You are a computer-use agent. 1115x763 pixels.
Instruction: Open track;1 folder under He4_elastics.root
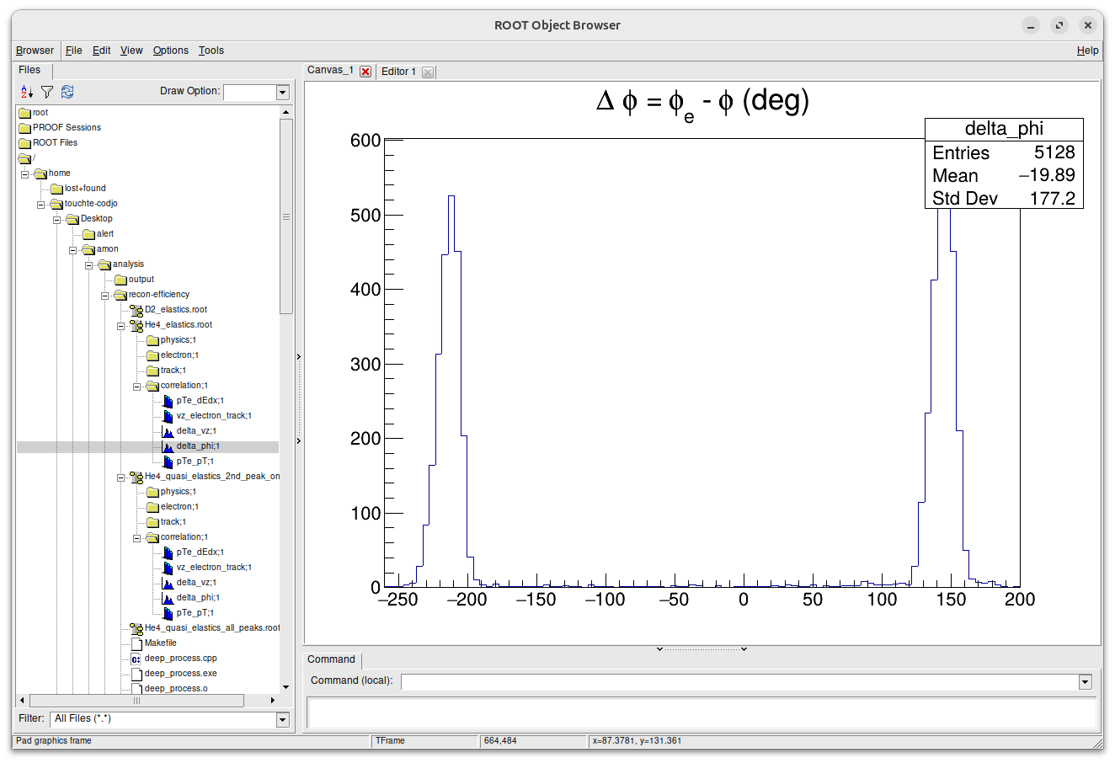[x=152, y=371]
